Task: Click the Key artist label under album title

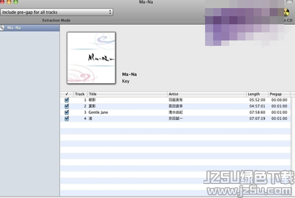Action: click(x=125, y=81)
